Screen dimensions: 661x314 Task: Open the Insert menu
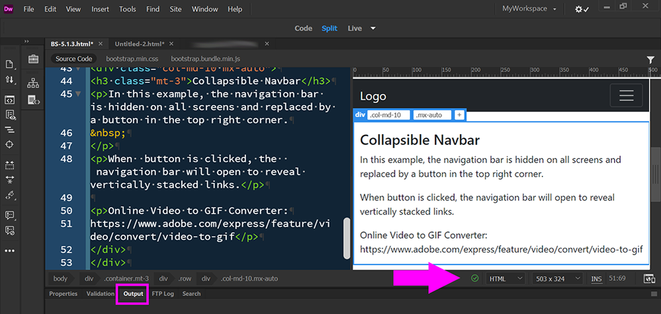[x=101, y=9]
